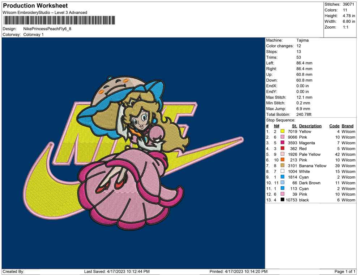Screen dimensions: 358x275
Task: Click the yellow swatch in stop 1
Action: click(x=282, y=131)
